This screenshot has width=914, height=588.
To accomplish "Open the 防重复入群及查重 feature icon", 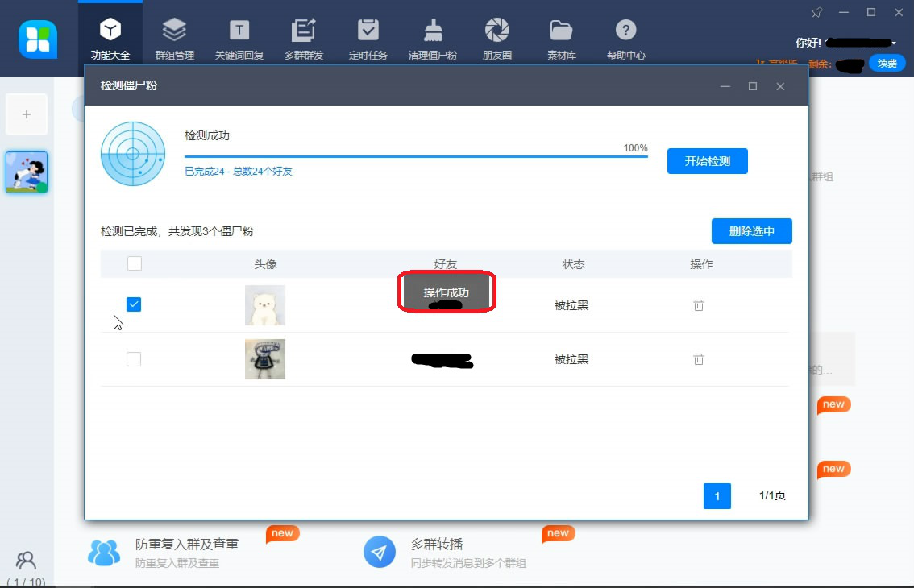I will click(x=104, y=553).
